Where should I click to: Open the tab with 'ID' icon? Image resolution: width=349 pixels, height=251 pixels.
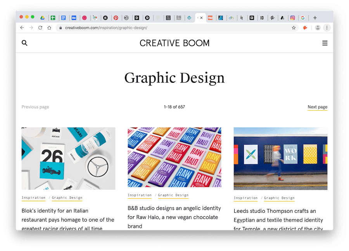coord(262,18)
